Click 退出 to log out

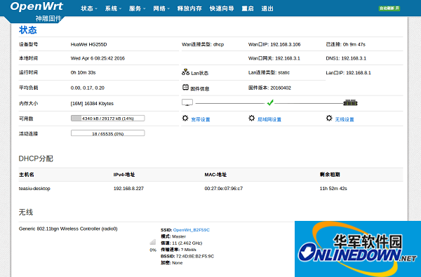tap(267, 8)
